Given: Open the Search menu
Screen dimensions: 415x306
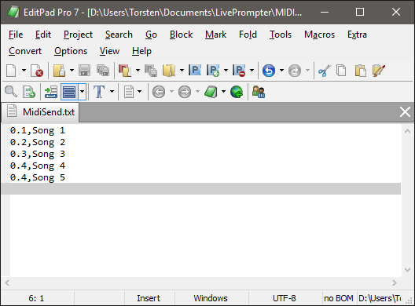Looking at the screenshot, I should 119,35.
